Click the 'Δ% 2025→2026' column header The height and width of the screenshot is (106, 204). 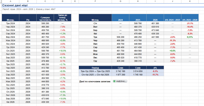pos(190,18)
